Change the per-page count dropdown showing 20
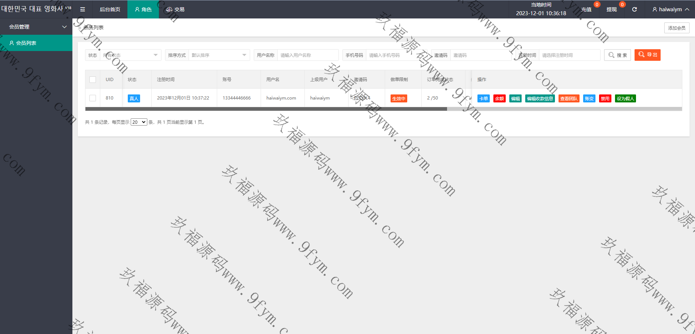This screenshot has width=695, height=334. point(139,122)
